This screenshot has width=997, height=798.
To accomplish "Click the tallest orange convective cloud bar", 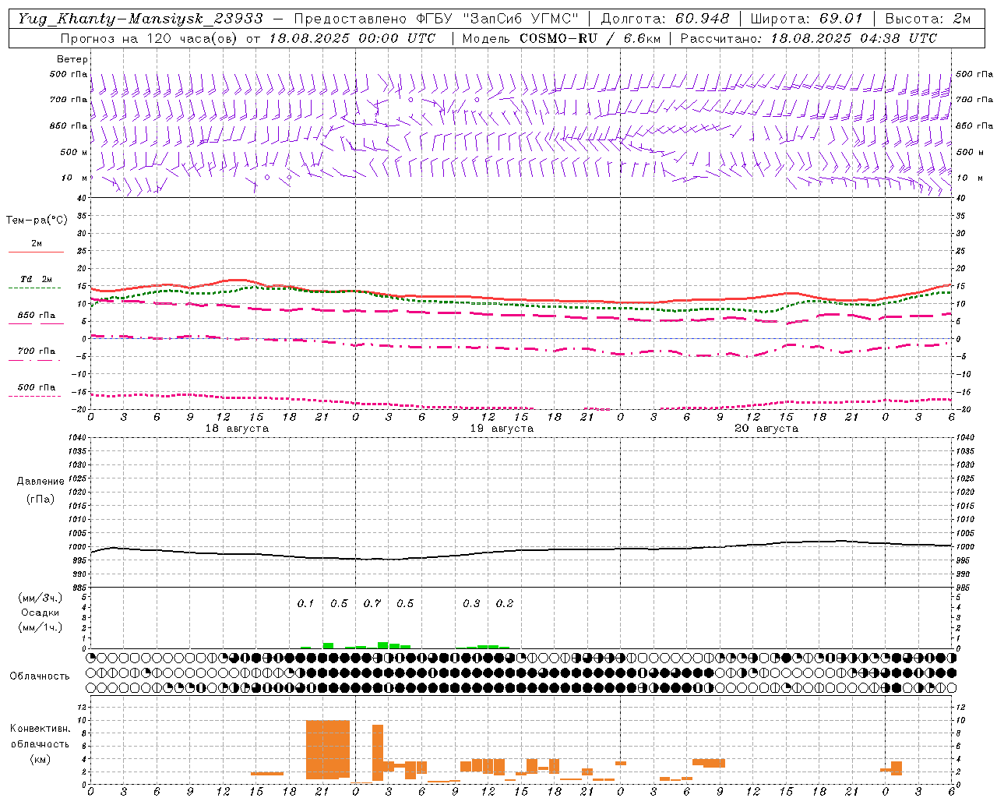I will (x=328, y=750).
